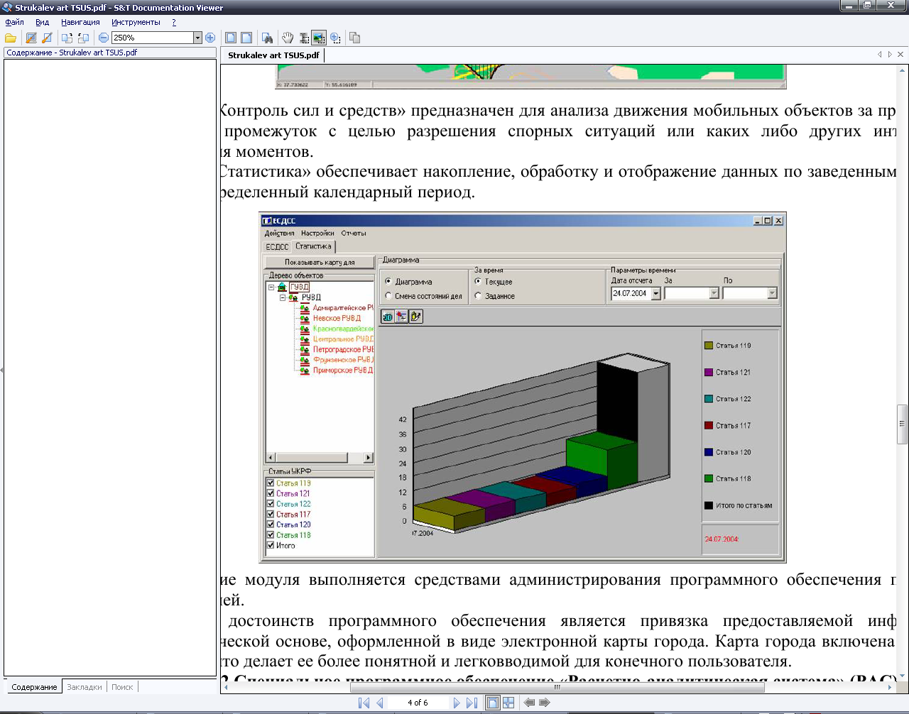Select the Hand pan tool
The width and height of the screenshot is (909, 714).
(x=288, y=38)
